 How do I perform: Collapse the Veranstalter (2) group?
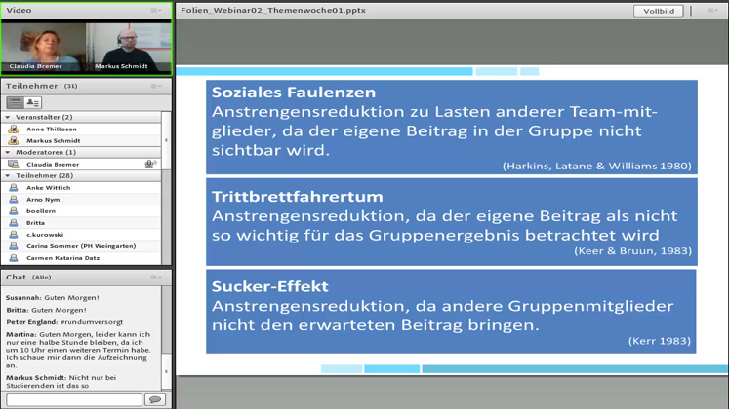[8, 117]
